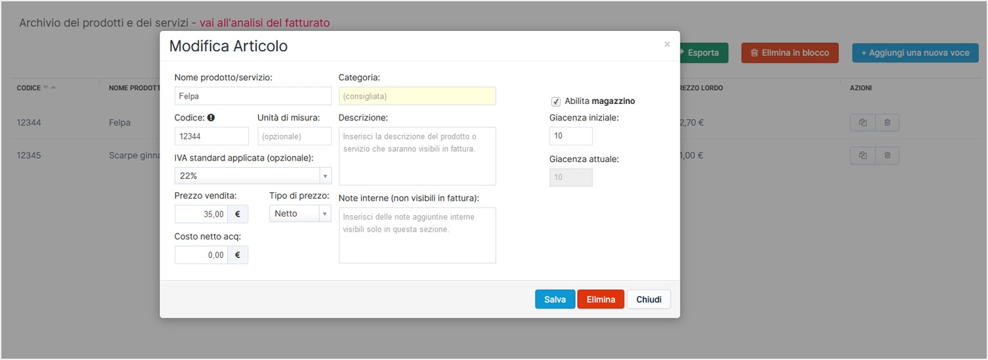Click code 12344 in the table
Image resolution: width=988 pixels, height=360 pixels.
click(29, 122)
